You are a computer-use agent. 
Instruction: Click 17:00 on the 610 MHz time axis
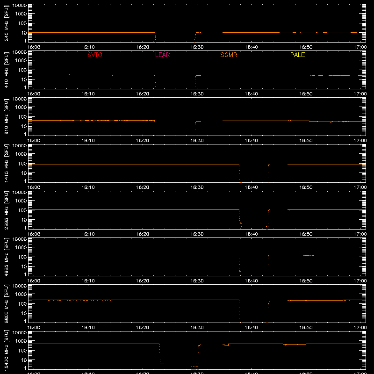[x=360, y=141]
